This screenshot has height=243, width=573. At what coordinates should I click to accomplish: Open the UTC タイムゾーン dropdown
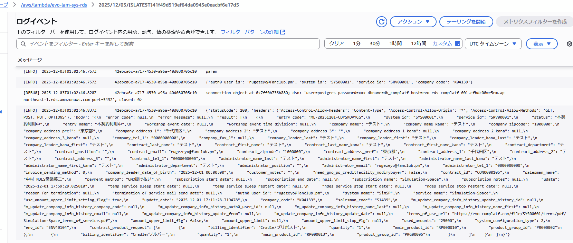pos(493,44)
